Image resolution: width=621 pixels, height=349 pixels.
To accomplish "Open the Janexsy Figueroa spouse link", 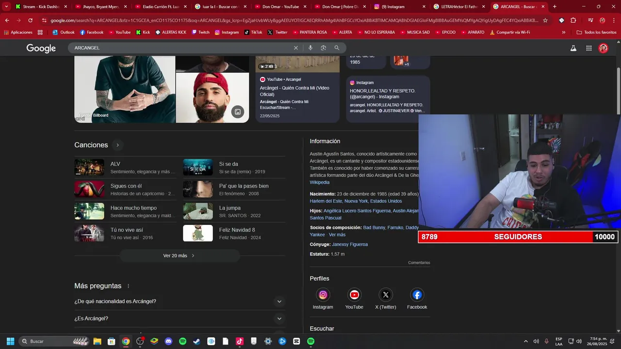I will (350, 244).
